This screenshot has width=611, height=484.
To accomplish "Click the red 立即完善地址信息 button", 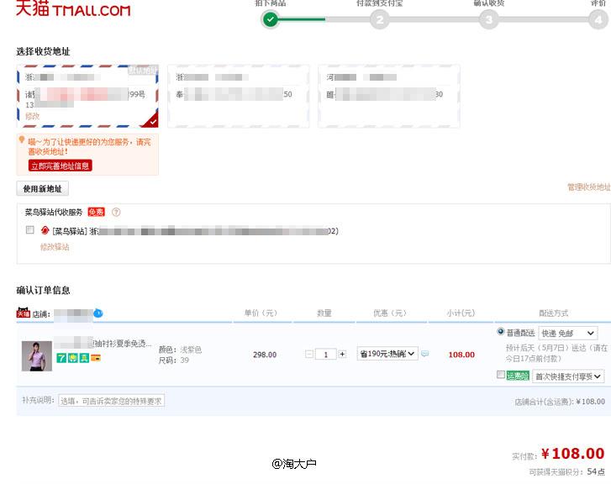I will point(60,166).
